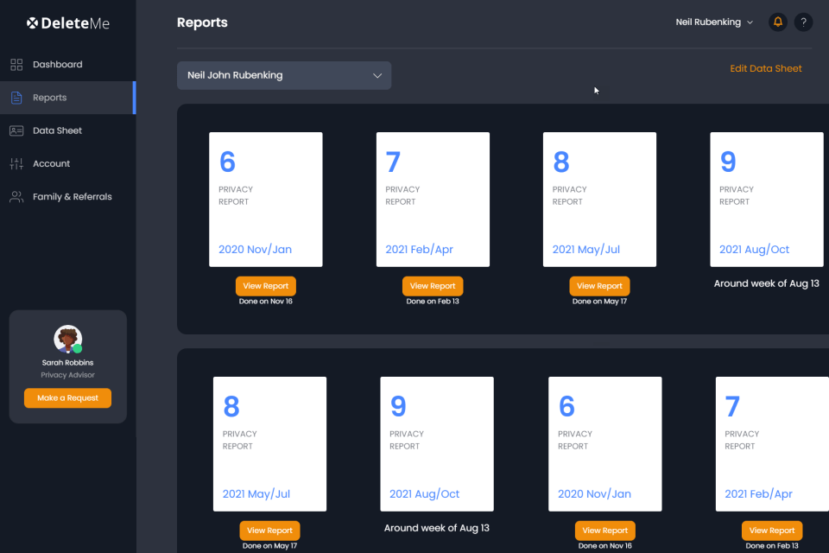Viewport: 829px width, 553px height.
Task: Click the DeleteMe logo
Action: point(68,23)
